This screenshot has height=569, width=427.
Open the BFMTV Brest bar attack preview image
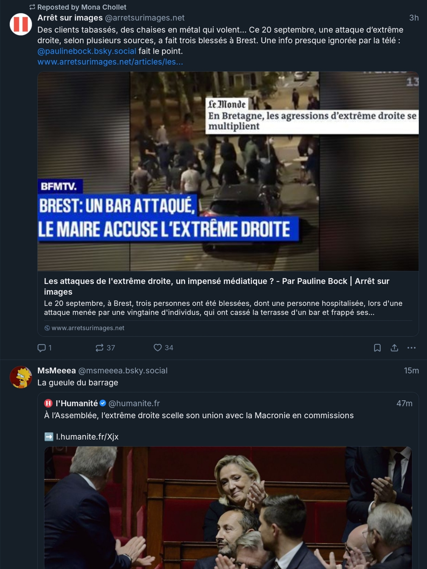228,171
